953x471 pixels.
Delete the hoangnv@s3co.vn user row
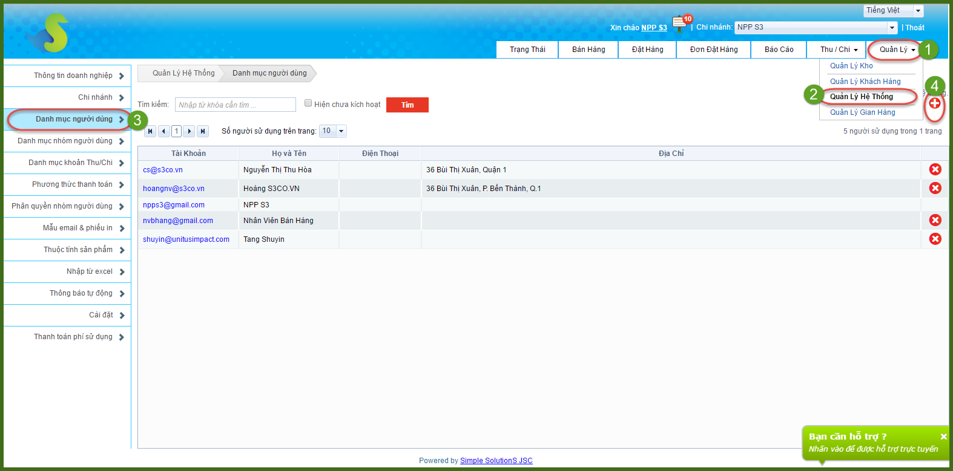point(935,188)
